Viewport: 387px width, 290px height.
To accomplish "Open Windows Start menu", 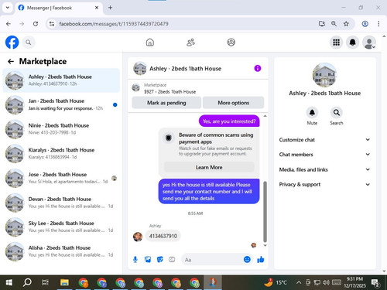I will coord(9,282).
